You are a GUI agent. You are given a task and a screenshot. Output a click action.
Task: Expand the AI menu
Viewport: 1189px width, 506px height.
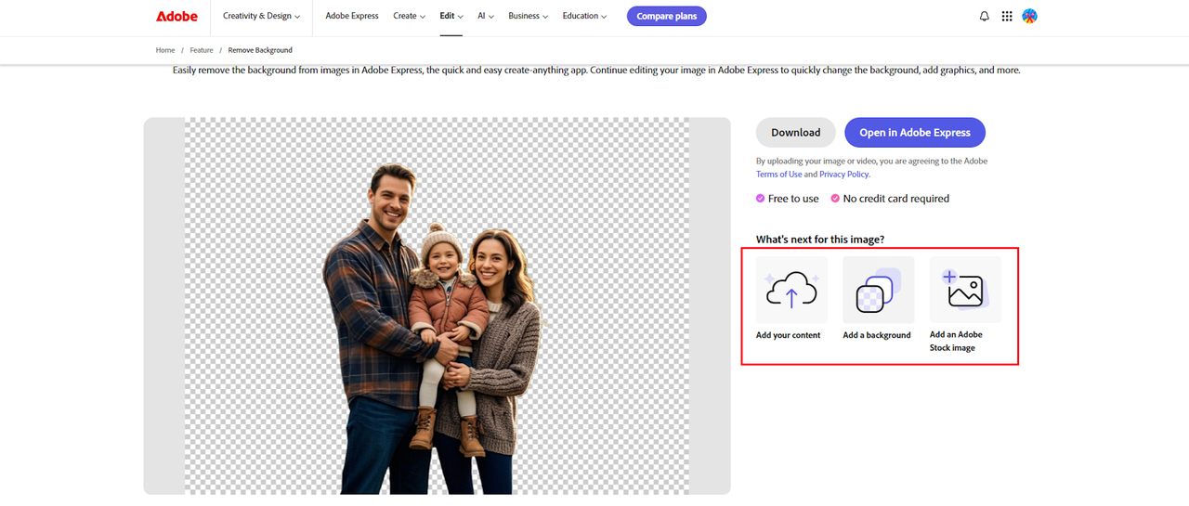[x=485, y=16]
